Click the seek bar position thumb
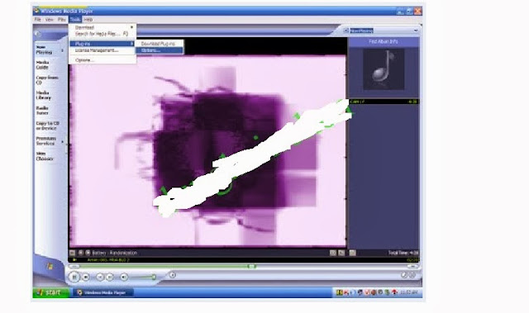Image resolution: width=529 pixels, height=313 pixels. tap(252, 266)
